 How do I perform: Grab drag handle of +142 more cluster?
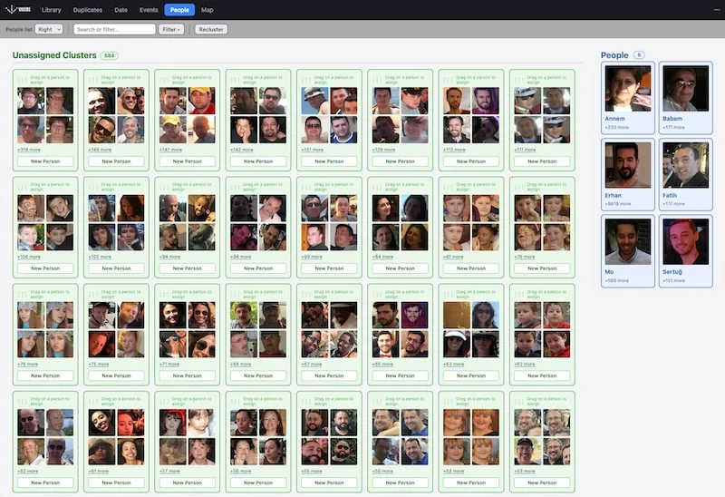tap(235, 80)
